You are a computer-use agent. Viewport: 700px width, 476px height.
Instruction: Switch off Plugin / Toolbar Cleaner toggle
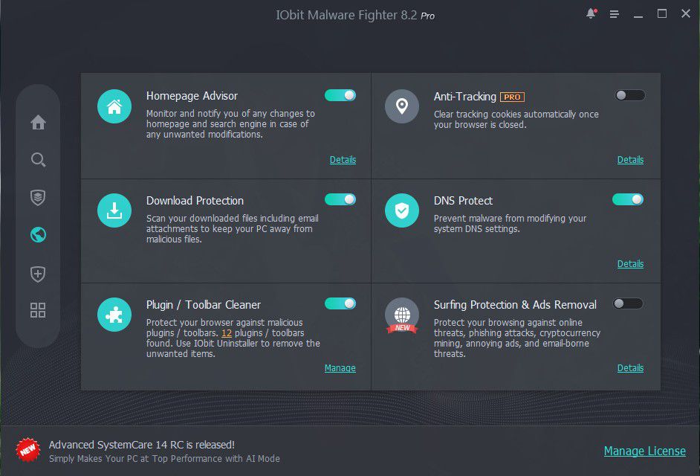pos(340,303)
